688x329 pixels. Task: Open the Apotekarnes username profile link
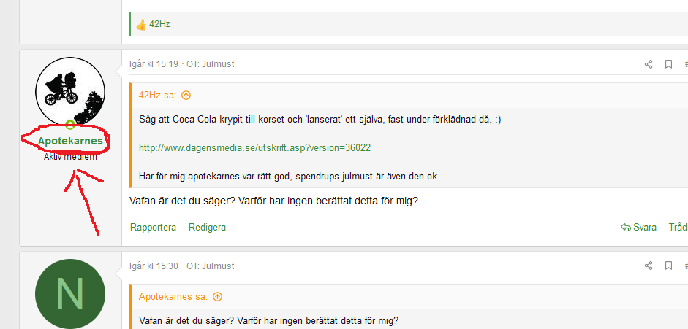pos(70,141)
